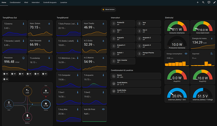Click the Solar node in energy flow
Viewport: 217px width, 126px height.
tap(27, 91)
